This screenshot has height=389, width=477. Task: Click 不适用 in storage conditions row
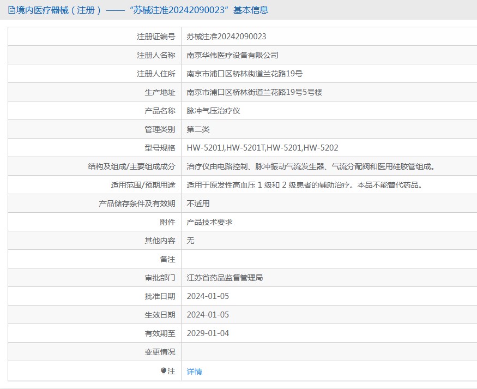coord(198,204)
